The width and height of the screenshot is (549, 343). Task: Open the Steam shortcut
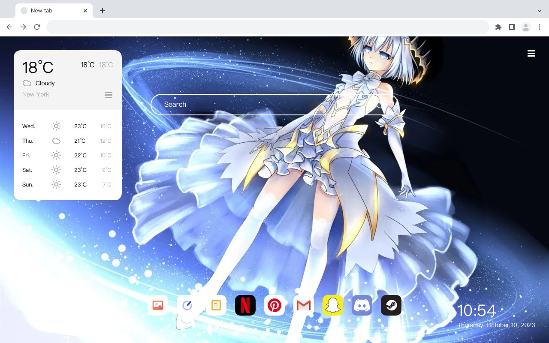pos(391,305)
